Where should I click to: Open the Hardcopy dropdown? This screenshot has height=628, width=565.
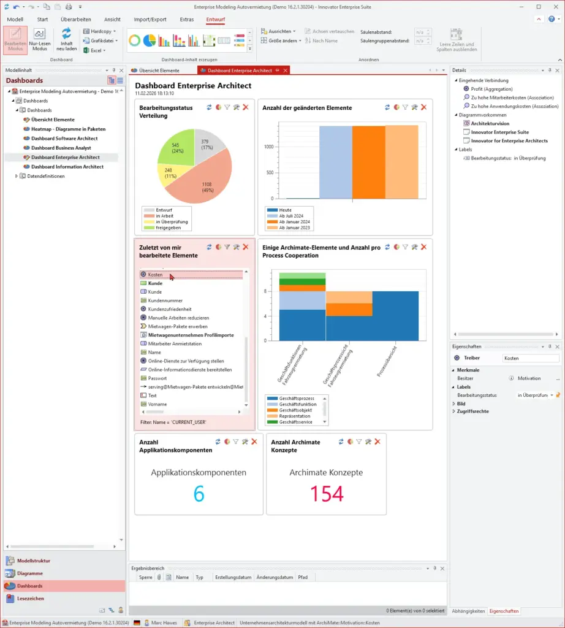99,31
